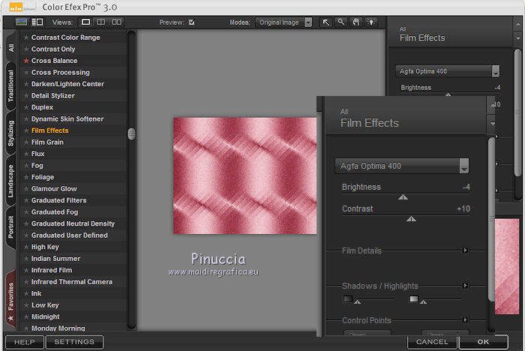Switch to single image view

click(86, 22)
